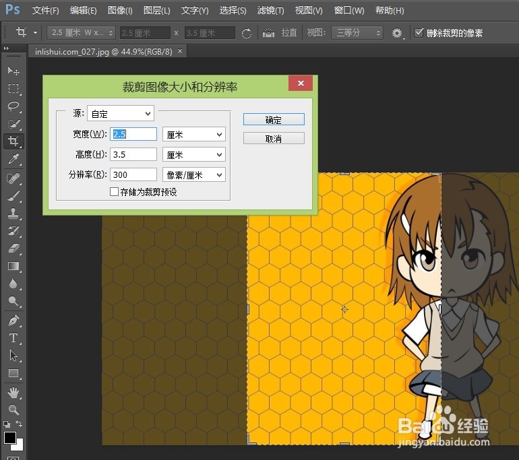
Task: Select the Eyedropper tool
Action: 13,159
